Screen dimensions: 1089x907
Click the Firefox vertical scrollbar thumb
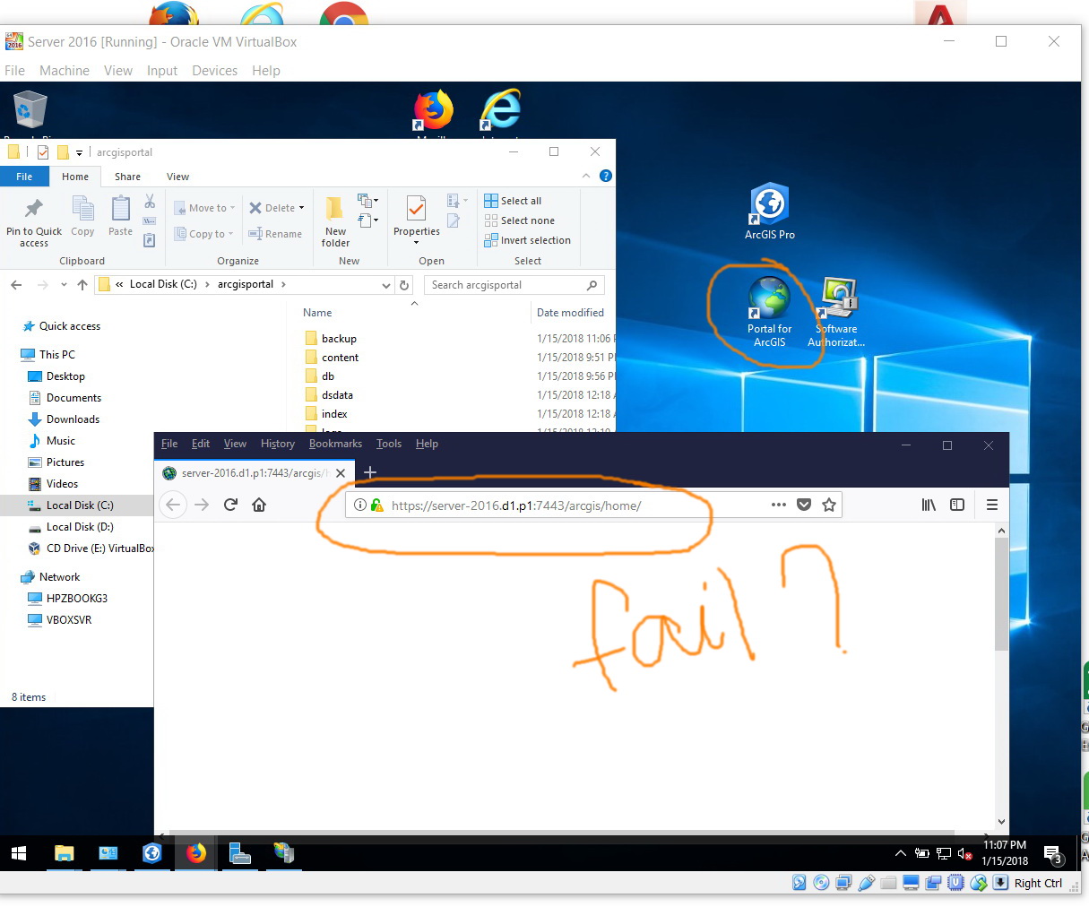(1001, 594)
